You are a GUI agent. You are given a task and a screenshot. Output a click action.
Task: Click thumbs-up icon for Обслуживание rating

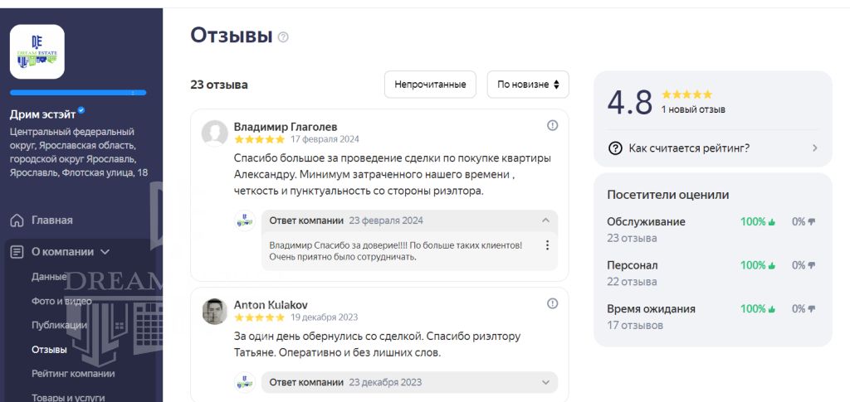click(x=771, y=222)
